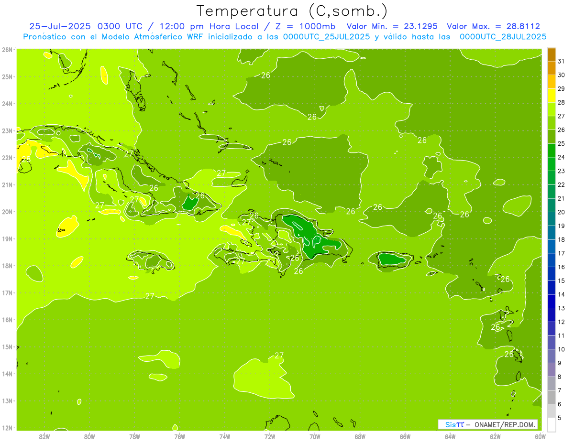The image size is (574, 443).
Task: Click the title "Temperatura (C,somb.)"
Action: coord(292,11)
